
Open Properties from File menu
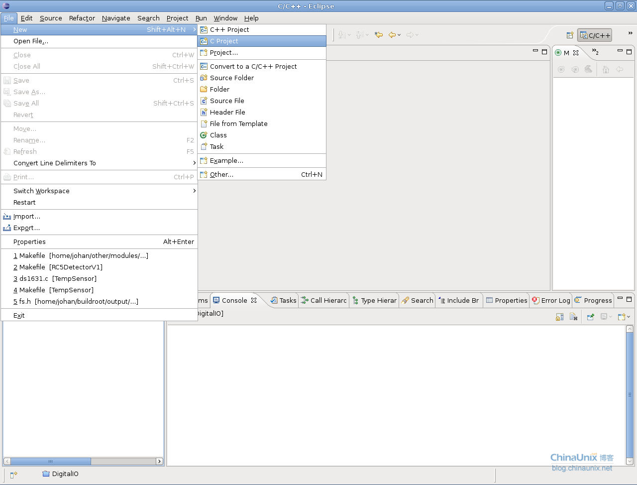(99, 242)
